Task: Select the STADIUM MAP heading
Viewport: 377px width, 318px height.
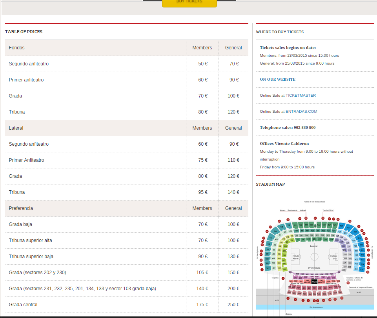Action: point(270,184)
